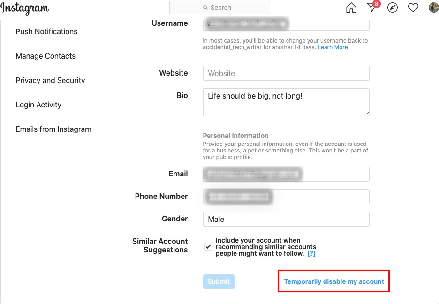This screenshot has height=304, width=439.
Task: Open Push Notifications settings
Action: tap(46, 31)
